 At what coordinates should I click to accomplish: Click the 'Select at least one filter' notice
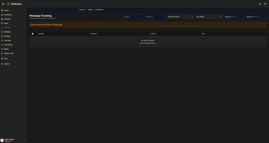coord(148,25)
